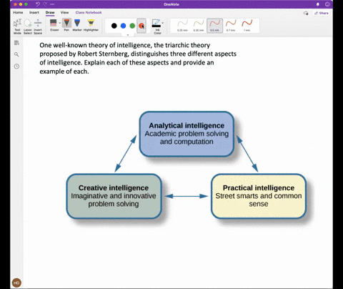Image resolution: width=343 pixels, height=289 pixels.
Task: Select the Marker tool
Action: coord(77,25)
